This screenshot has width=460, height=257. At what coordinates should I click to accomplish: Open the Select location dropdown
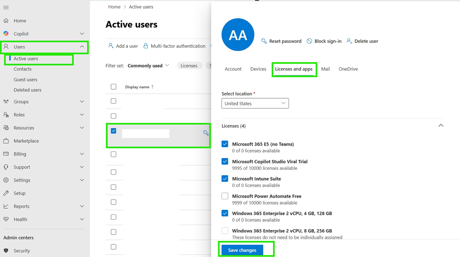255,103
